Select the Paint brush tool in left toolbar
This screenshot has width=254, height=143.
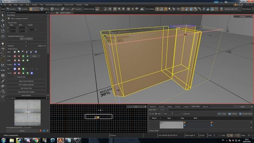pos(3,81)
